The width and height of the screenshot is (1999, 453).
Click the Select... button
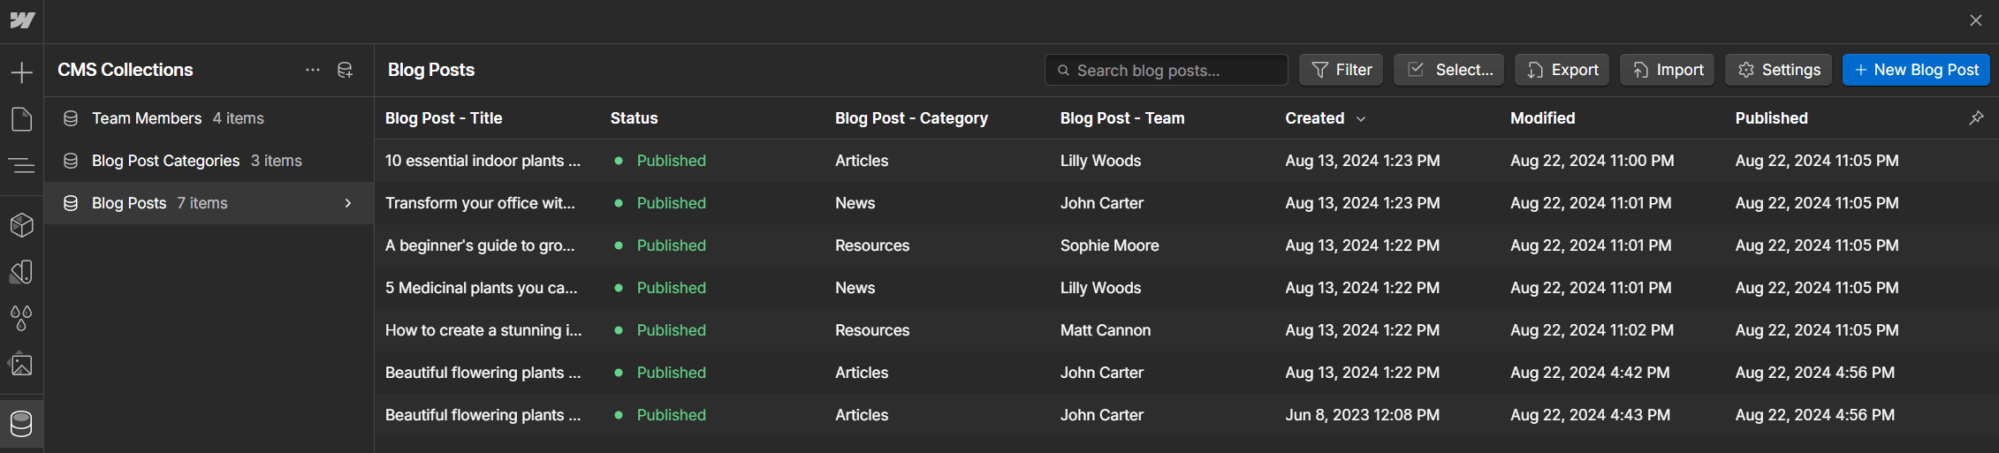click(x=1450, y=70)
